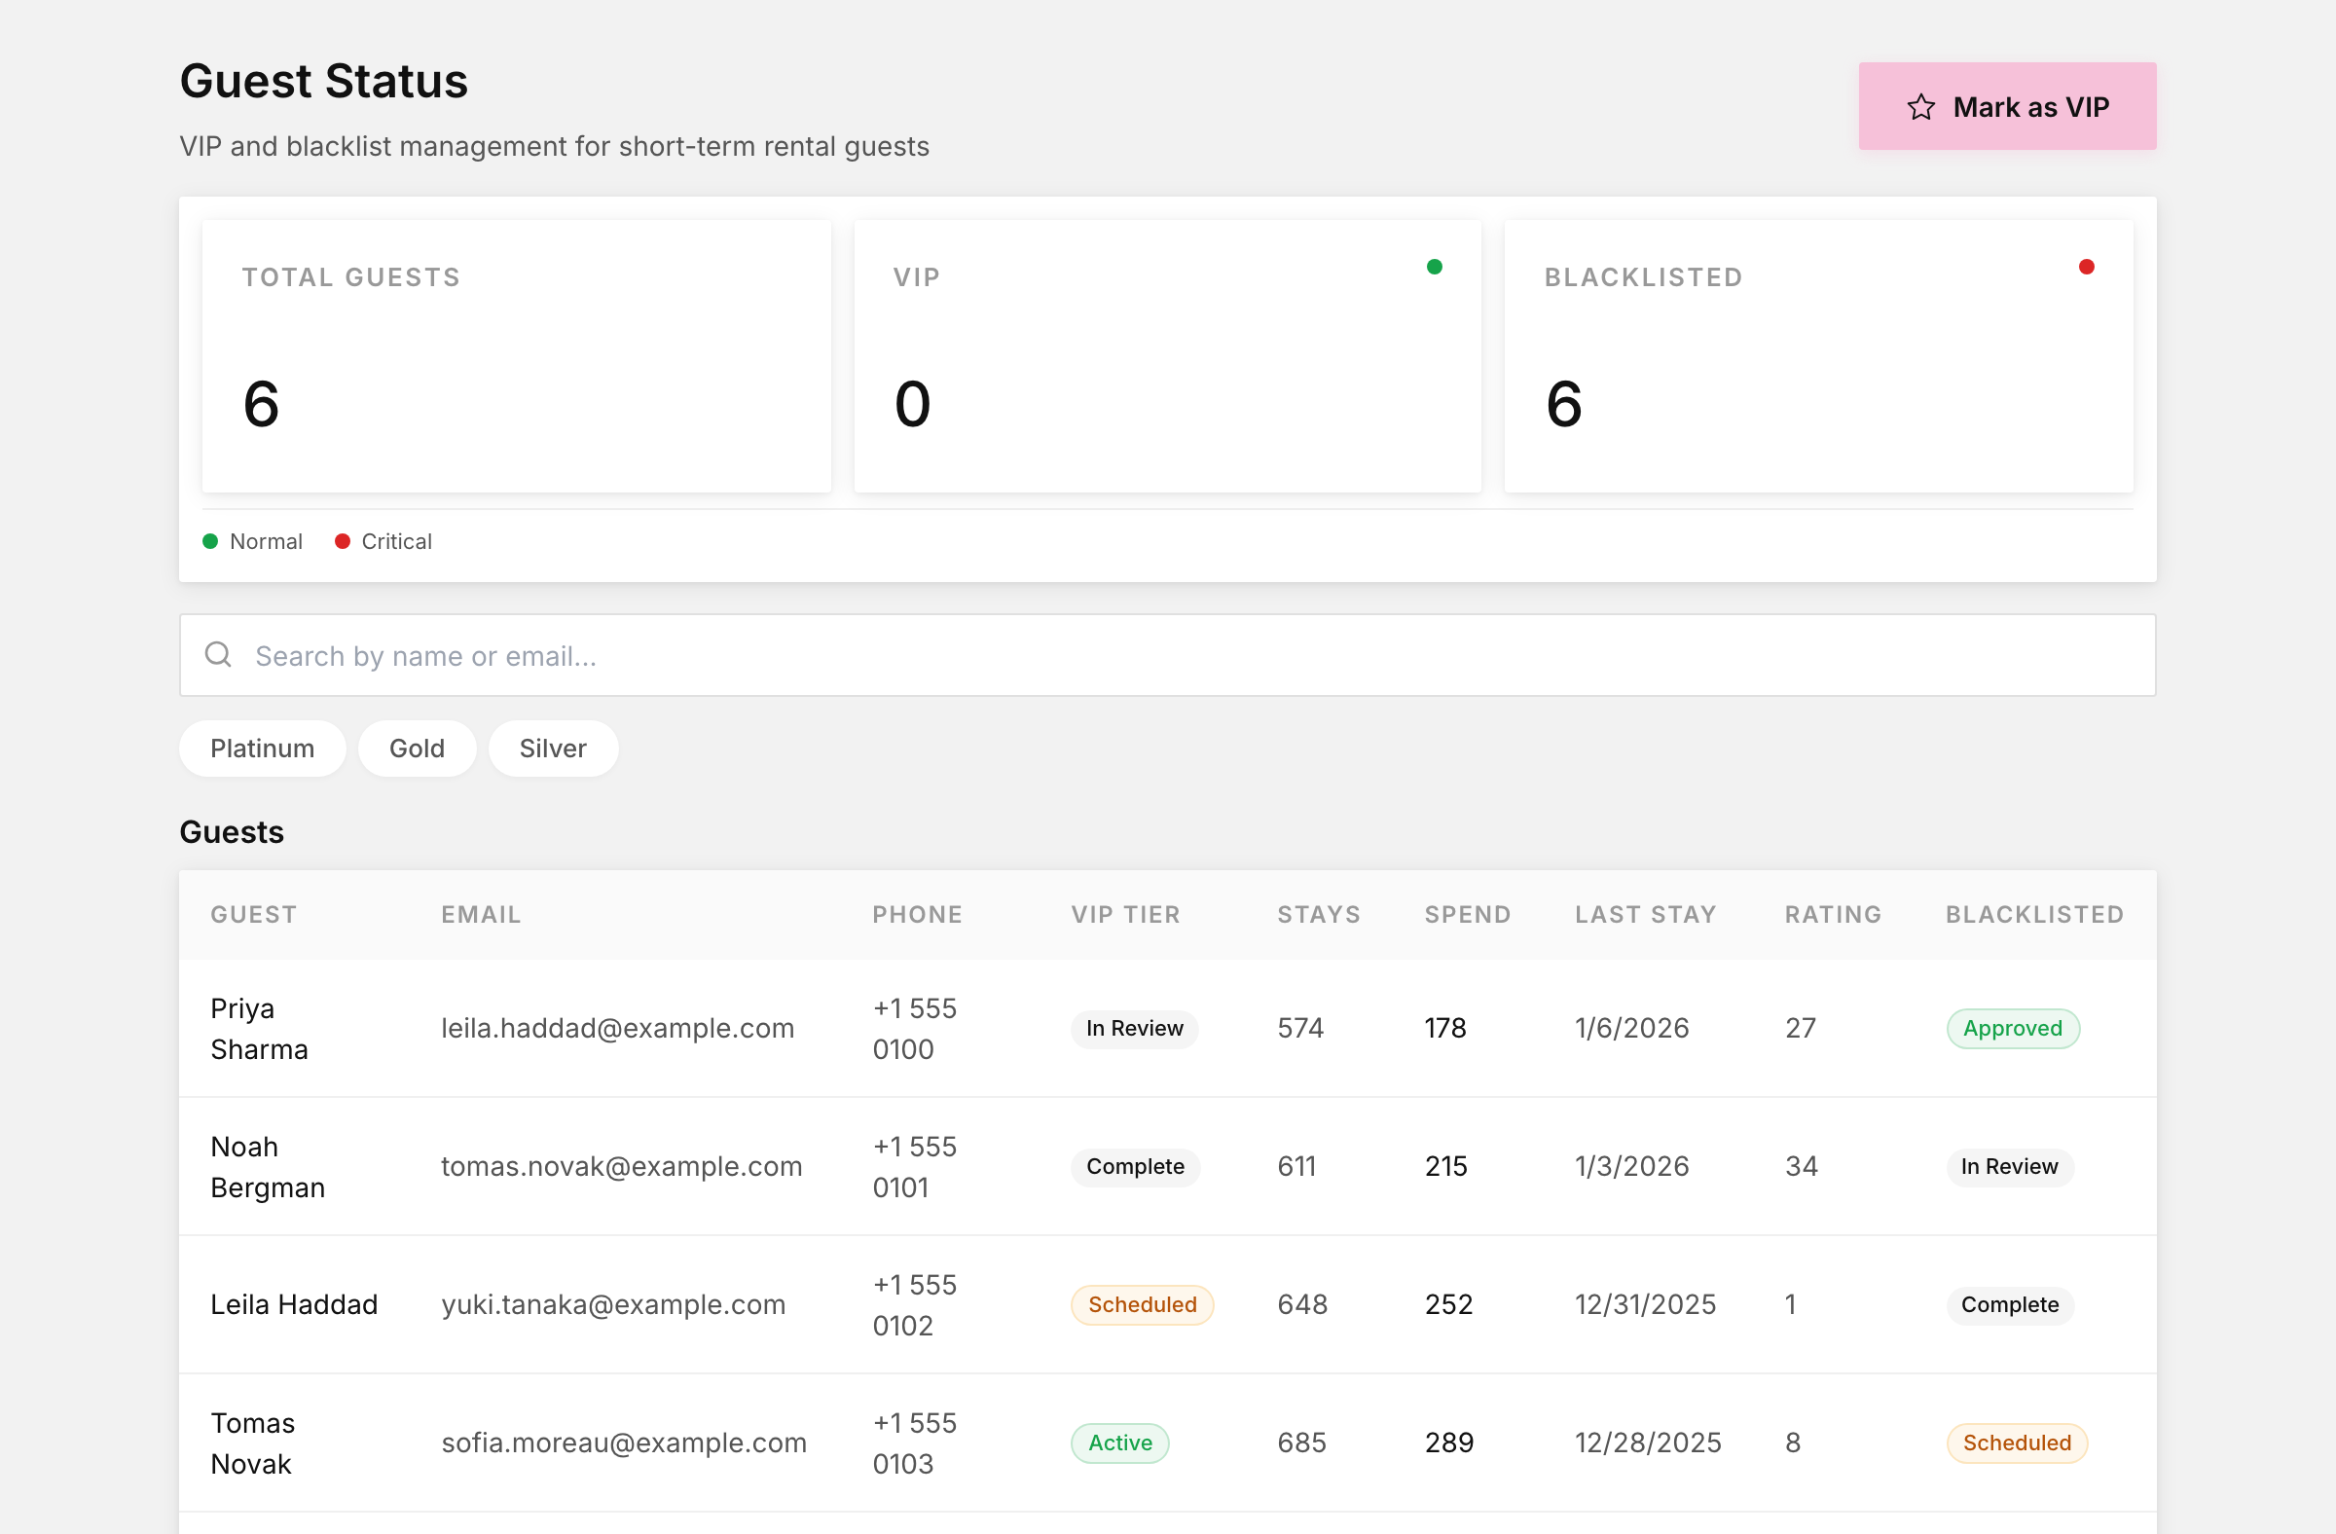The height and width of the screenshot is (1534, 2336).
Task: Click the star icon in Mark as VIP
Action: point(1920,107)
